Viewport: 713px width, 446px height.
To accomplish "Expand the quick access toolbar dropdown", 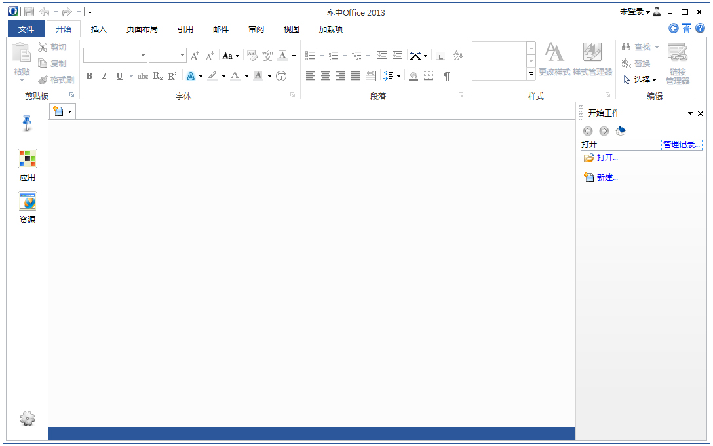I will coord(90,11).
